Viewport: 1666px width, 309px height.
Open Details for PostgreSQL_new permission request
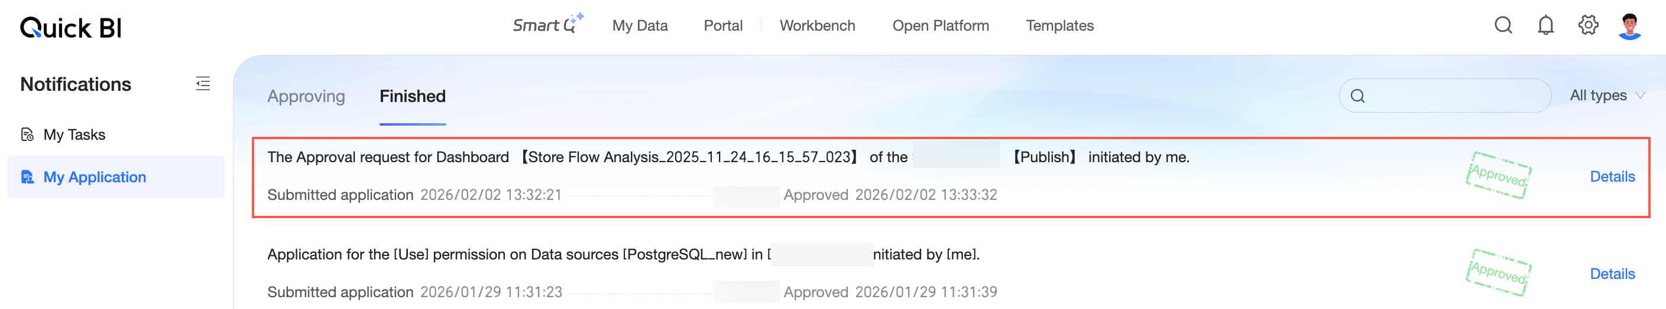(x=1612, y=274)
